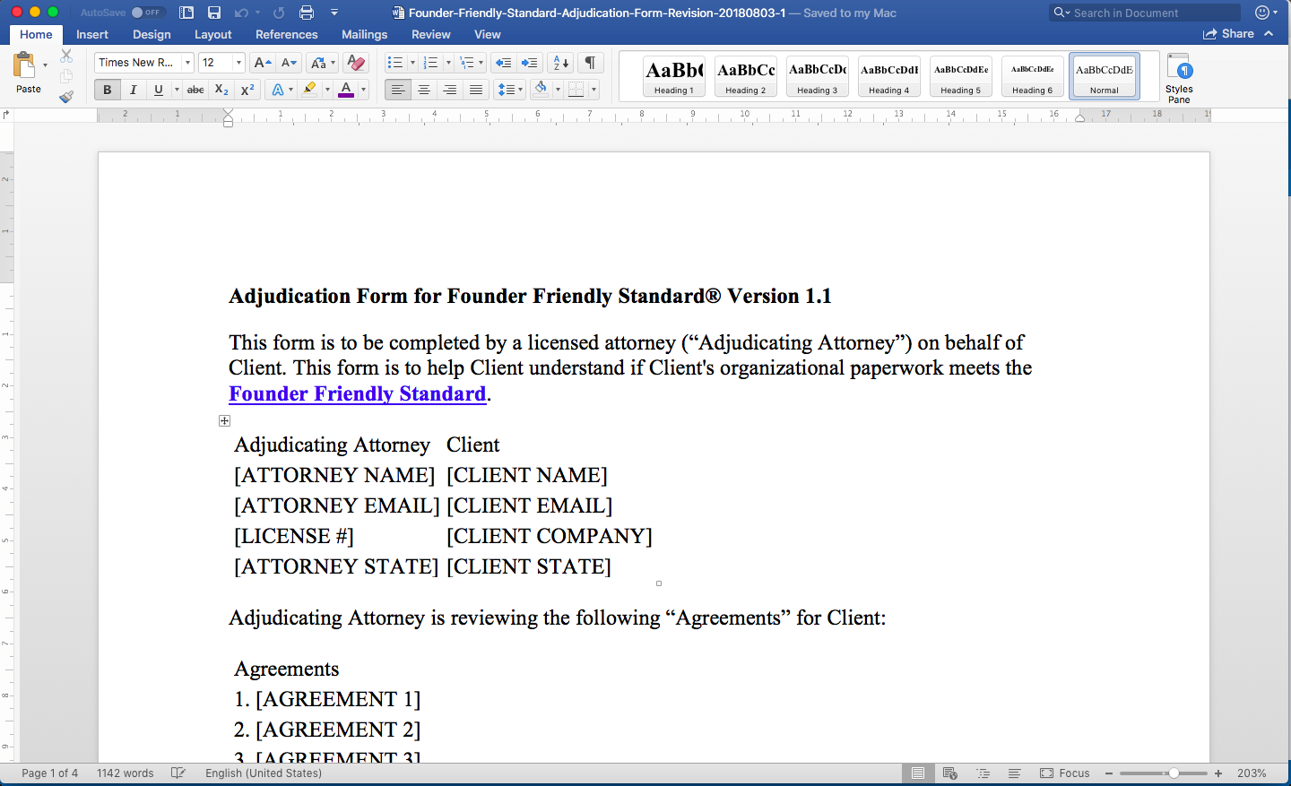Switch to Web Layout view in status bar
1291x786 pixels.
tap(950, 772)
